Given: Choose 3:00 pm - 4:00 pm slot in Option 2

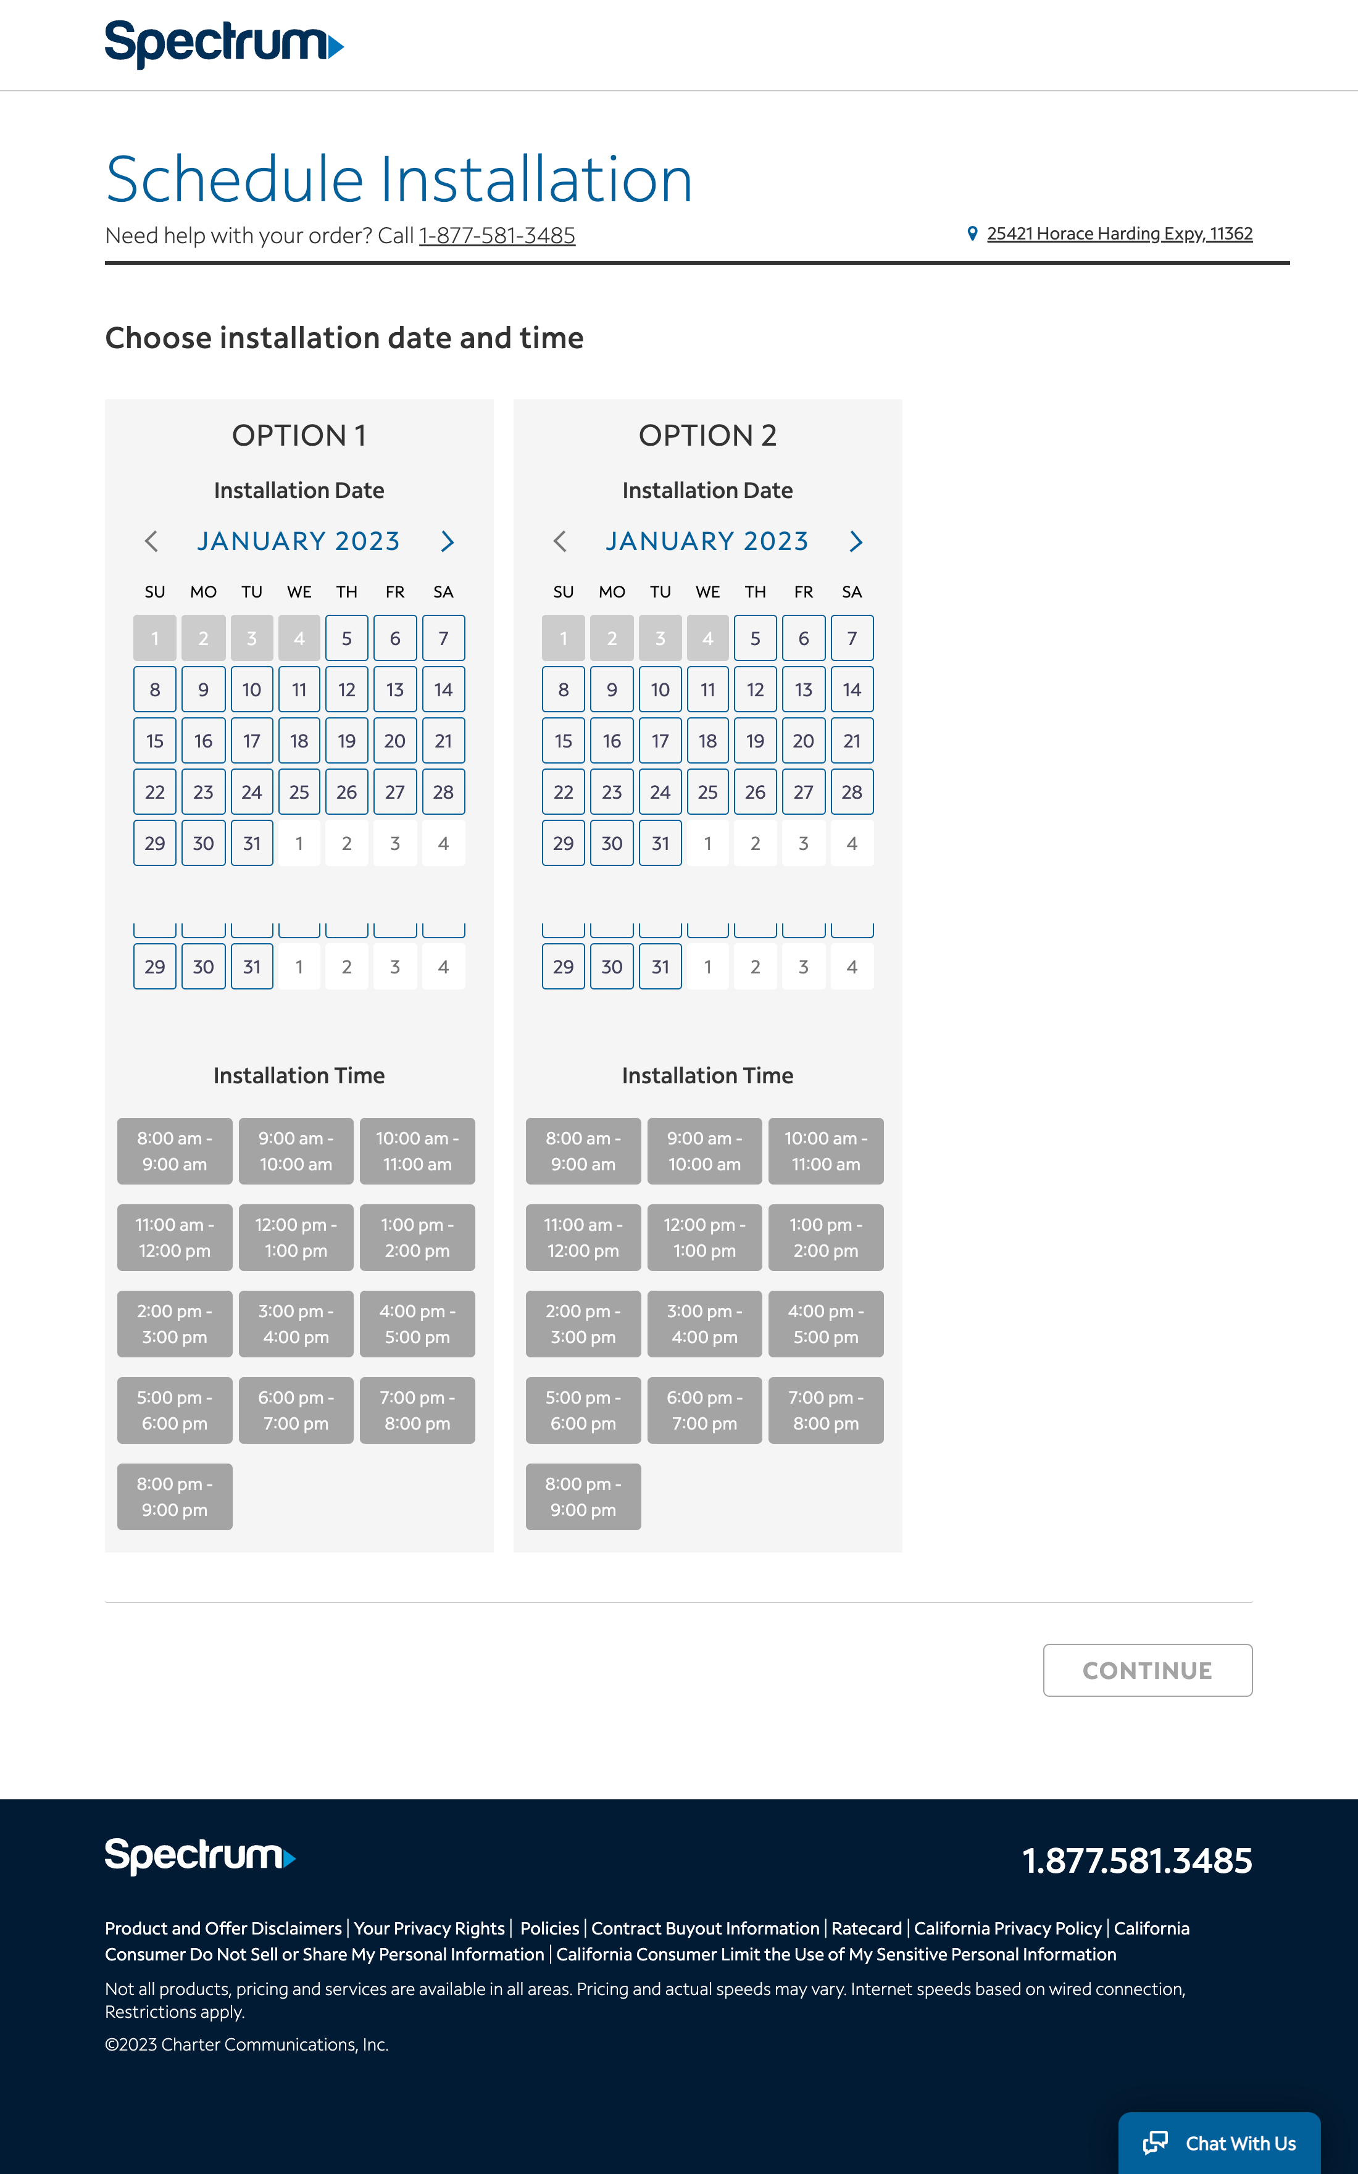Looking at the screenshot, I should pyautogui.click(x=704, y=1323).
